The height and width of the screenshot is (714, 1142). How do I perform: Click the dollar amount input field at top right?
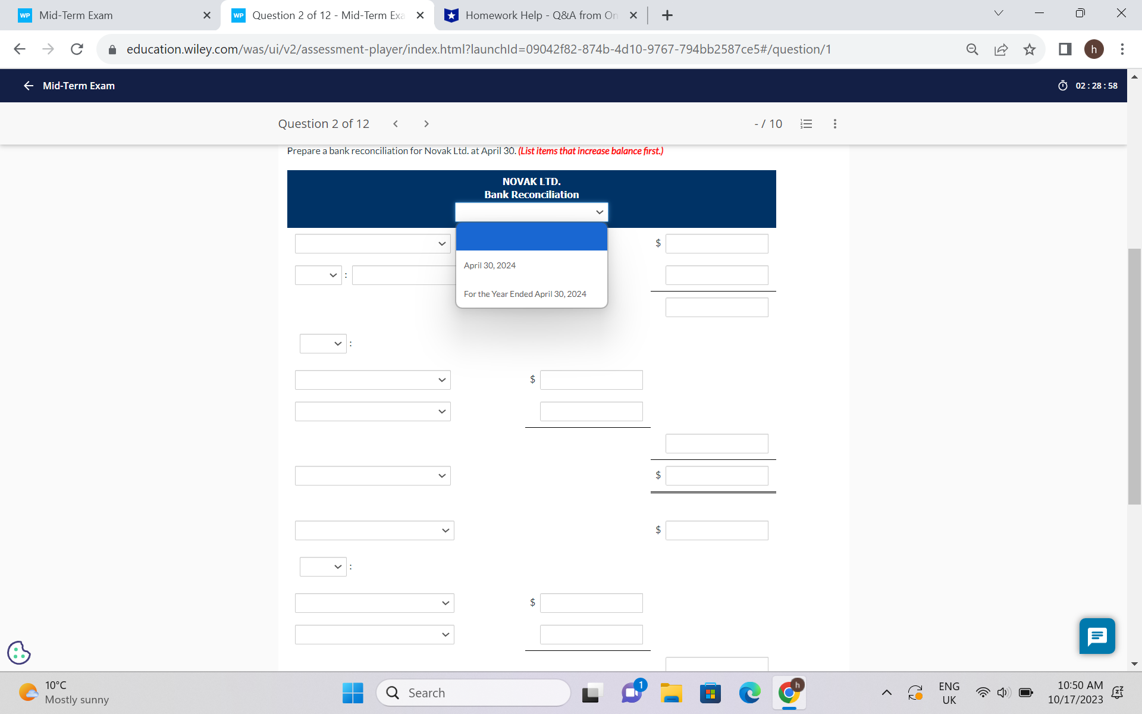pos(716,243)
